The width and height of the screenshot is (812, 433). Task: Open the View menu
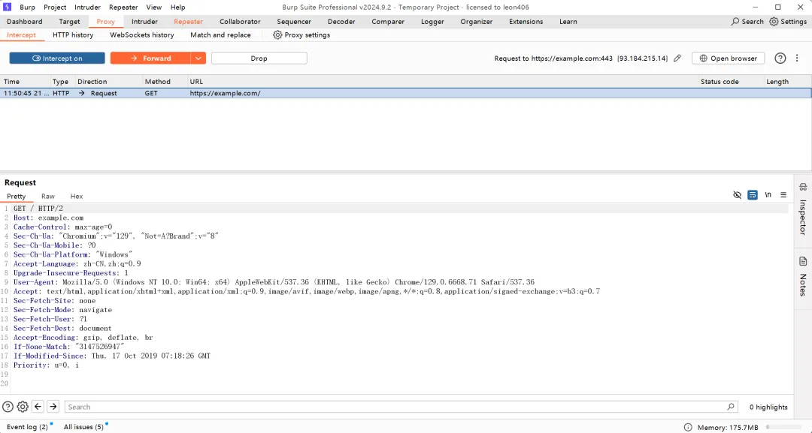[154, 8]
